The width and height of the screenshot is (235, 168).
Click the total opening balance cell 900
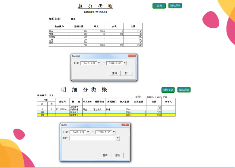click(x=79, y=45)
